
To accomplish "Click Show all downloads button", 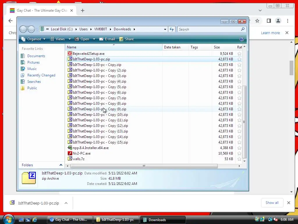I will point(272,203).
